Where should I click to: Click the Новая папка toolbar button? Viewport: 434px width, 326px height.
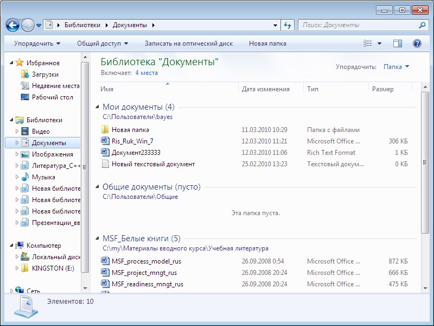[x=267, y=43]
